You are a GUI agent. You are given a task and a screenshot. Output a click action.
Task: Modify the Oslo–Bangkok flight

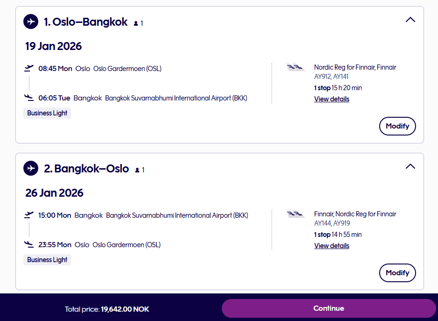click(x=397, y=126)
